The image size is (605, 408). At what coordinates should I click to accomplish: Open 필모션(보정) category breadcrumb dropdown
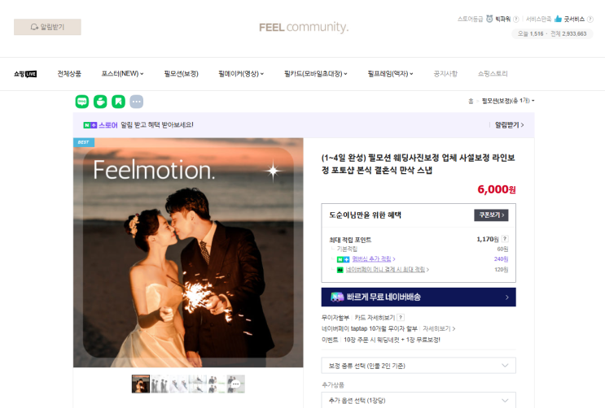(508, 101)
